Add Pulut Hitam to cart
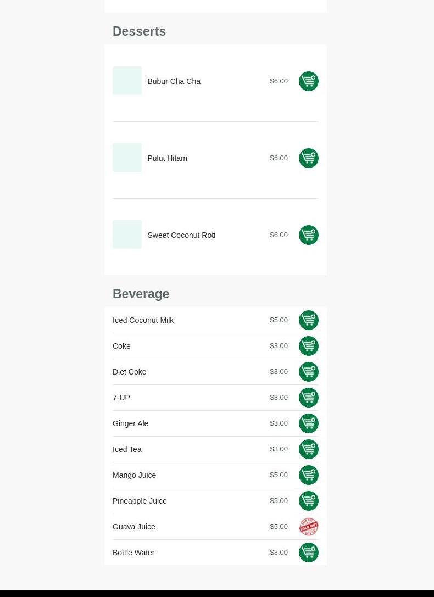The width and height of the screenshot is (434, 597). tap(308, 158)
